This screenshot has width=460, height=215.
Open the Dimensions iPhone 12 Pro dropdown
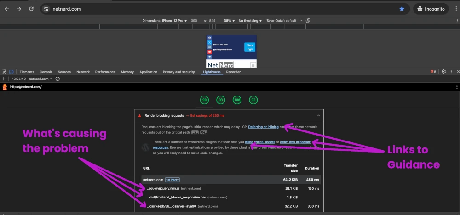pos(164,21)
